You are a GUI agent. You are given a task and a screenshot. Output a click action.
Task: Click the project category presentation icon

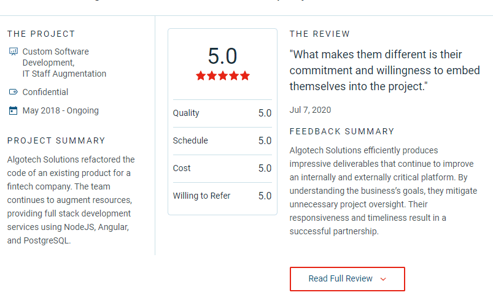(x=14, y=52)
